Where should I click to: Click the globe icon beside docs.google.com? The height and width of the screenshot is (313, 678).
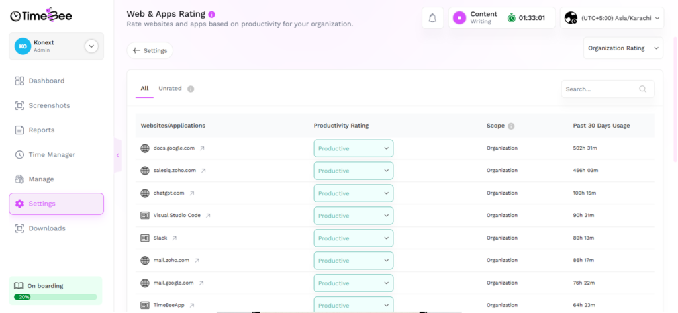pos(145,148)
